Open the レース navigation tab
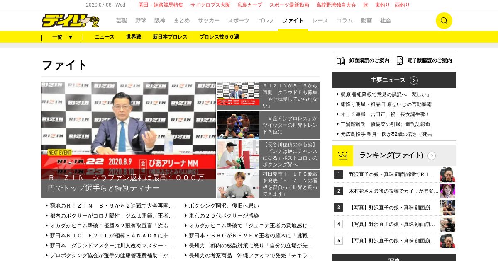The image size is (498, 261). coord(320,20)
